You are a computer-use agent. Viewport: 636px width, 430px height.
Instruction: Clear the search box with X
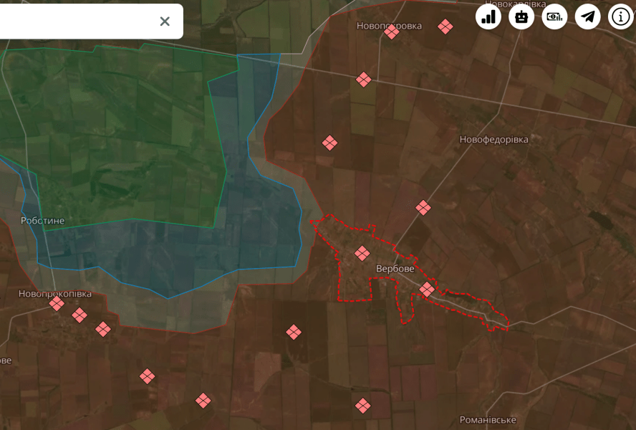pyautogui.click(x=165, y=21)
